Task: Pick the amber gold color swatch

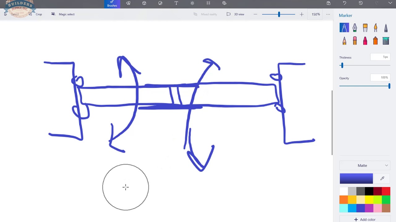Action: [352, 200]
